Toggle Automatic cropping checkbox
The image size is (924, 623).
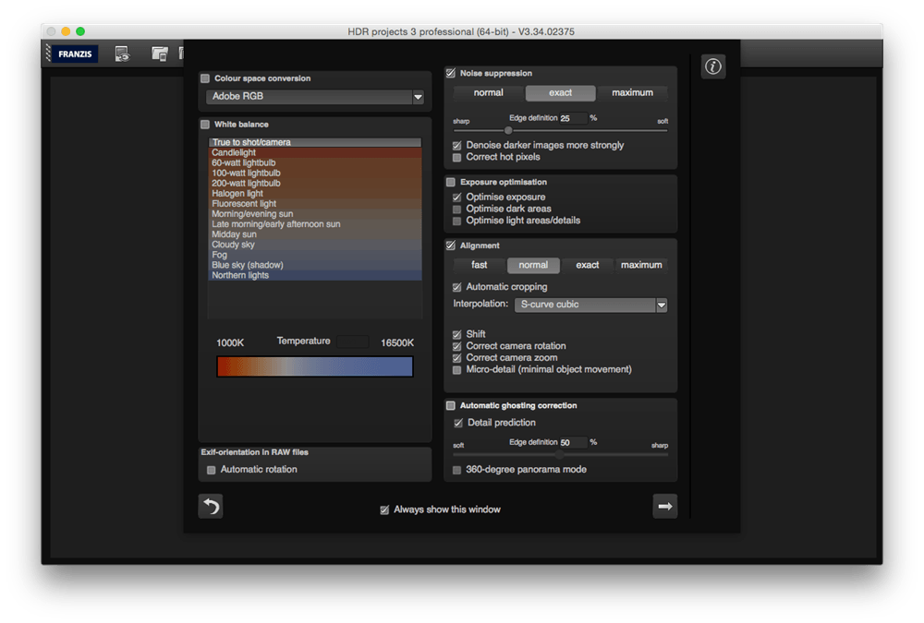456,287
